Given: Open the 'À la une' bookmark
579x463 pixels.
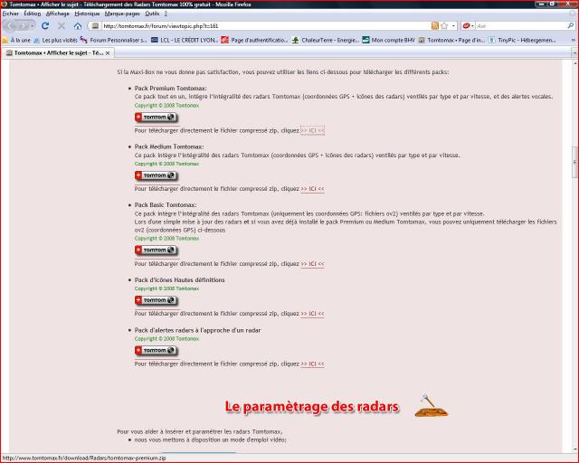Looking at the screenshot, I should [16, 40].
